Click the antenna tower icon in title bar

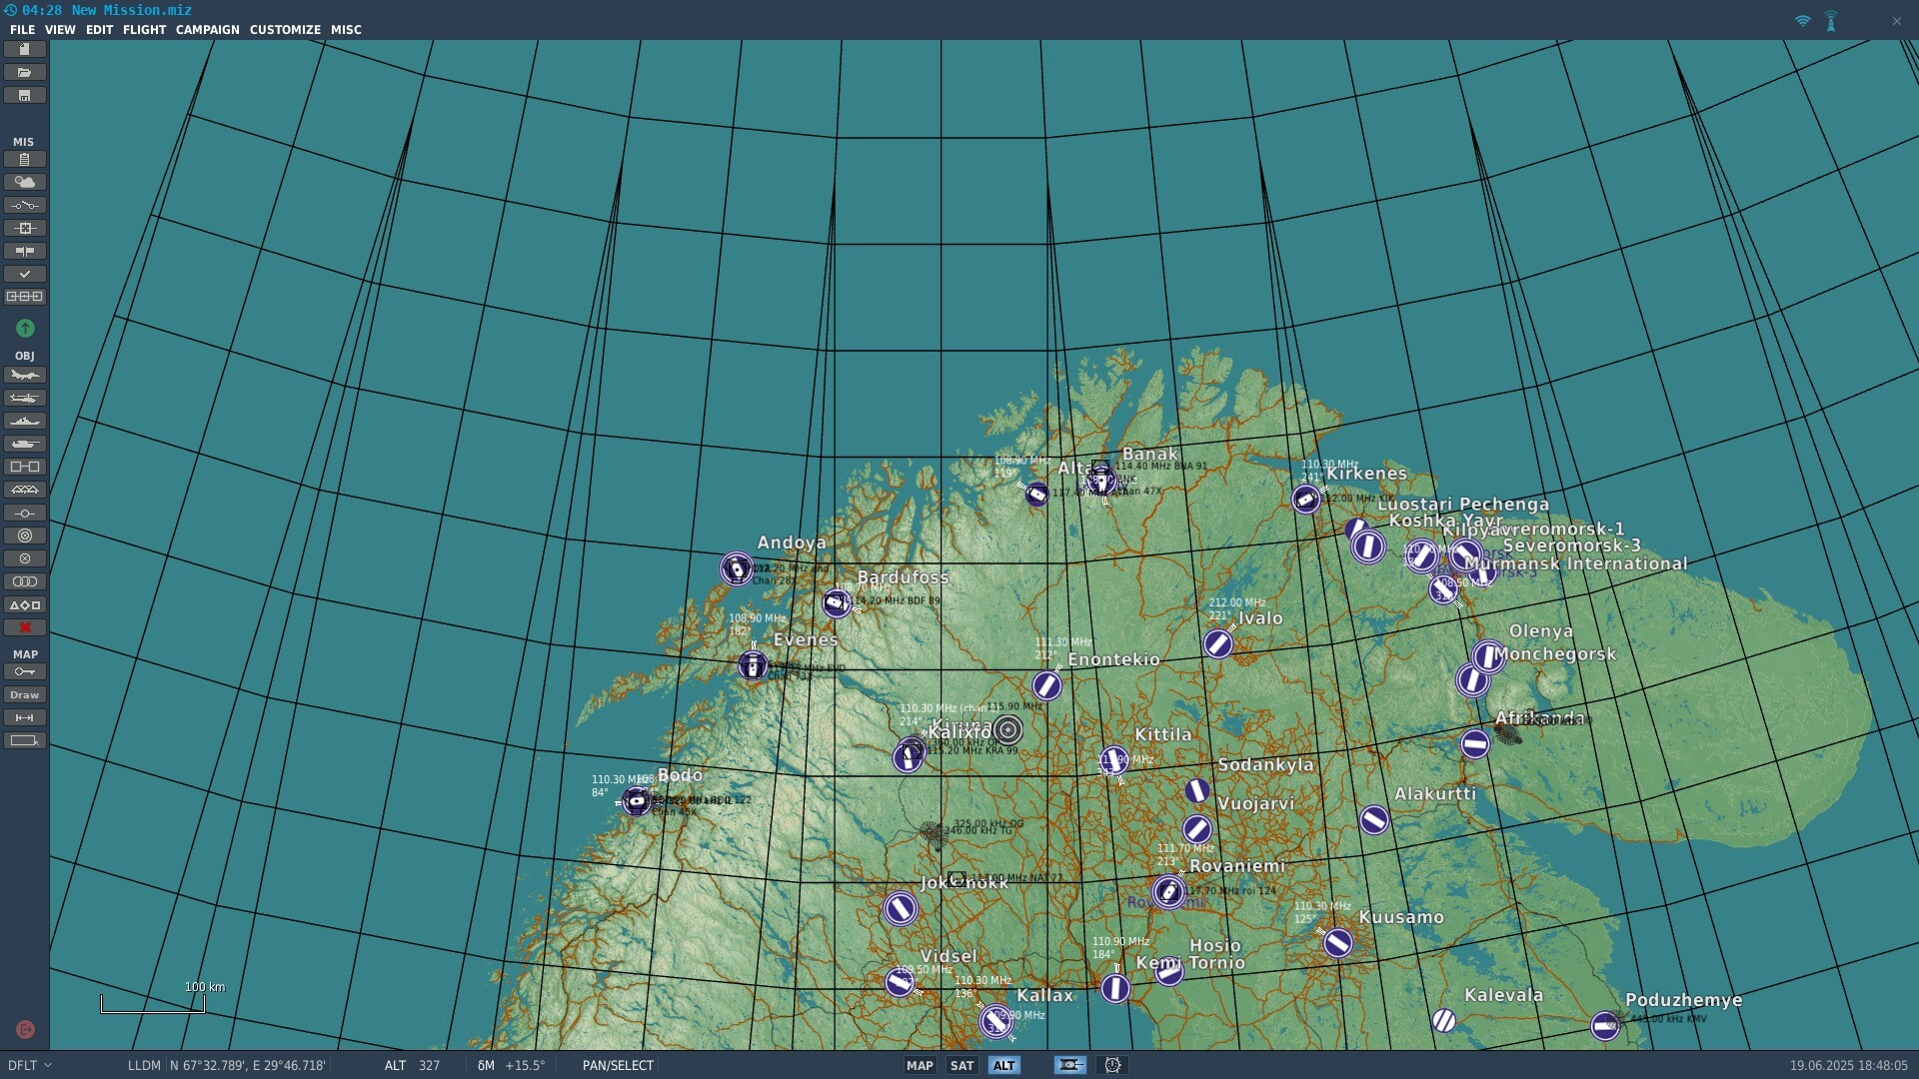[x=1831, y=21]
